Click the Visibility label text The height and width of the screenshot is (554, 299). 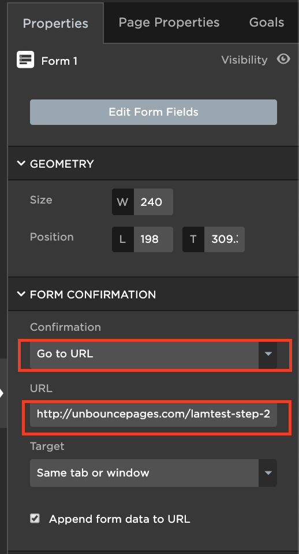click(244, 60)
